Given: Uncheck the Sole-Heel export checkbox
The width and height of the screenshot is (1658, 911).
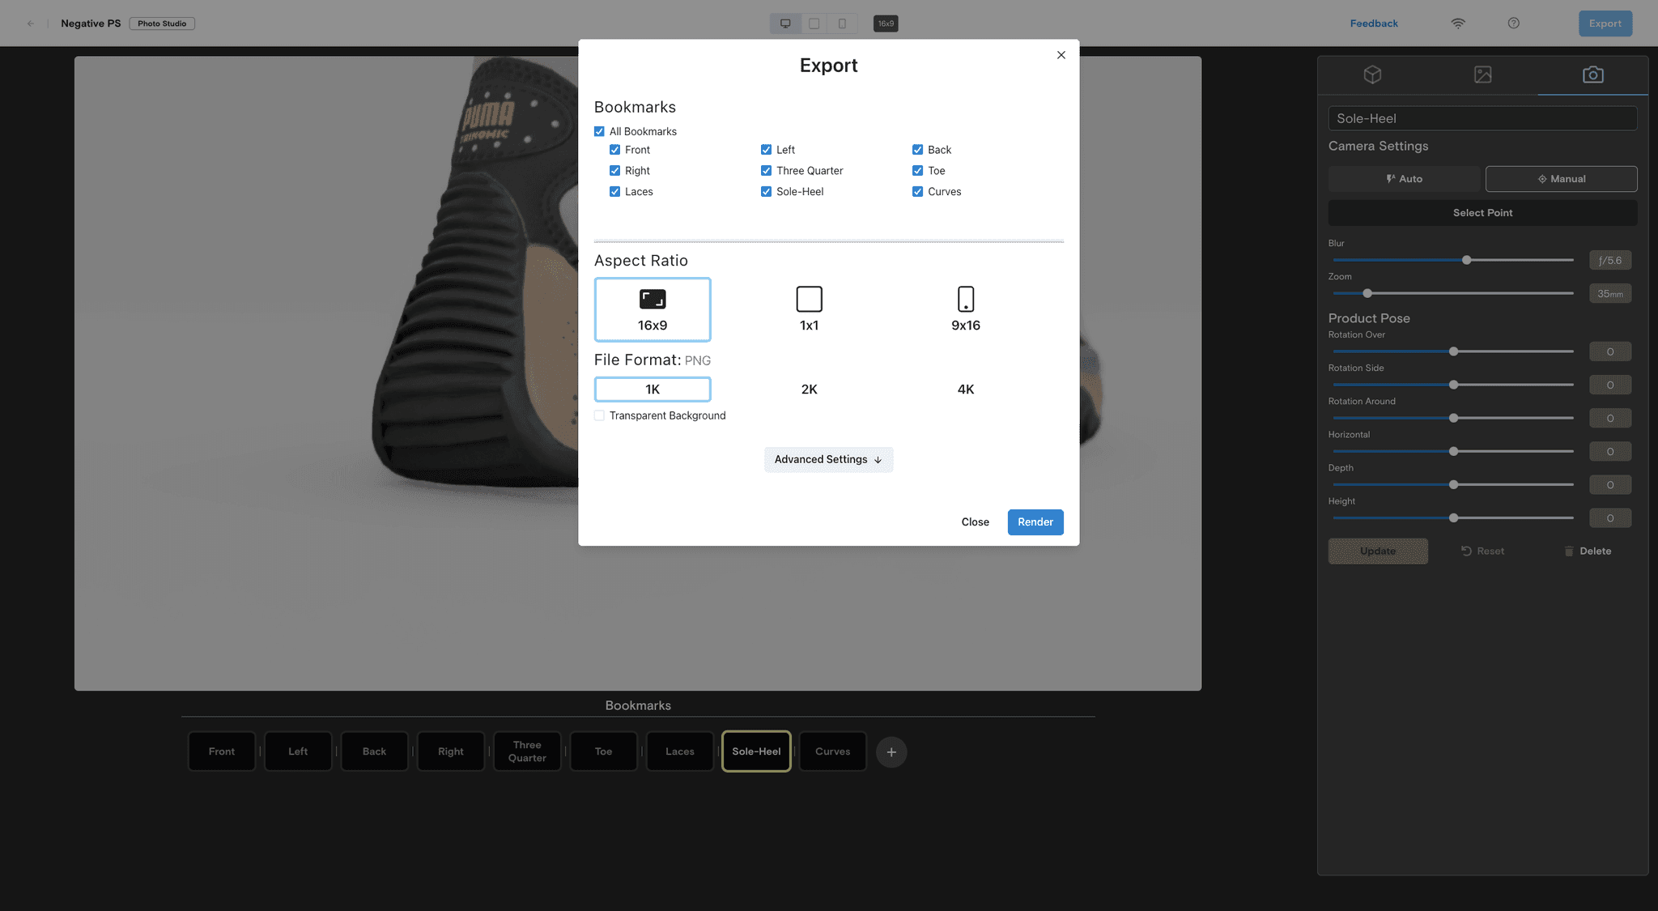Looking at the screenshot, I should coord(766,192).
